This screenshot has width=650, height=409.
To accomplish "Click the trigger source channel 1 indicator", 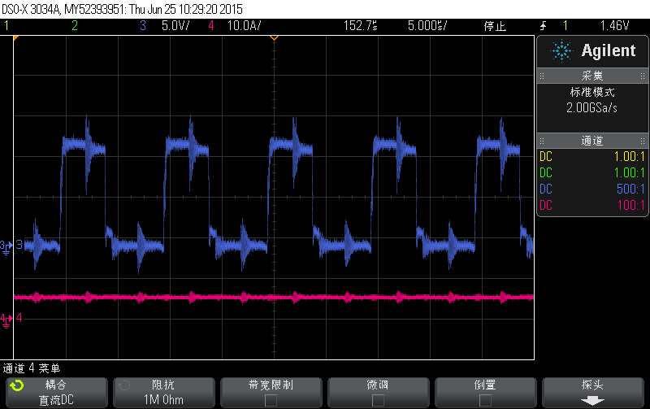I will pyautogui.click(x=565, y=26).
